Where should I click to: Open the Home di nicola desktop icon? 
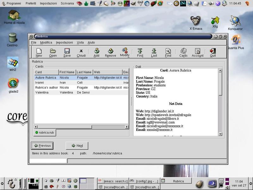click(x=14, y=17)
